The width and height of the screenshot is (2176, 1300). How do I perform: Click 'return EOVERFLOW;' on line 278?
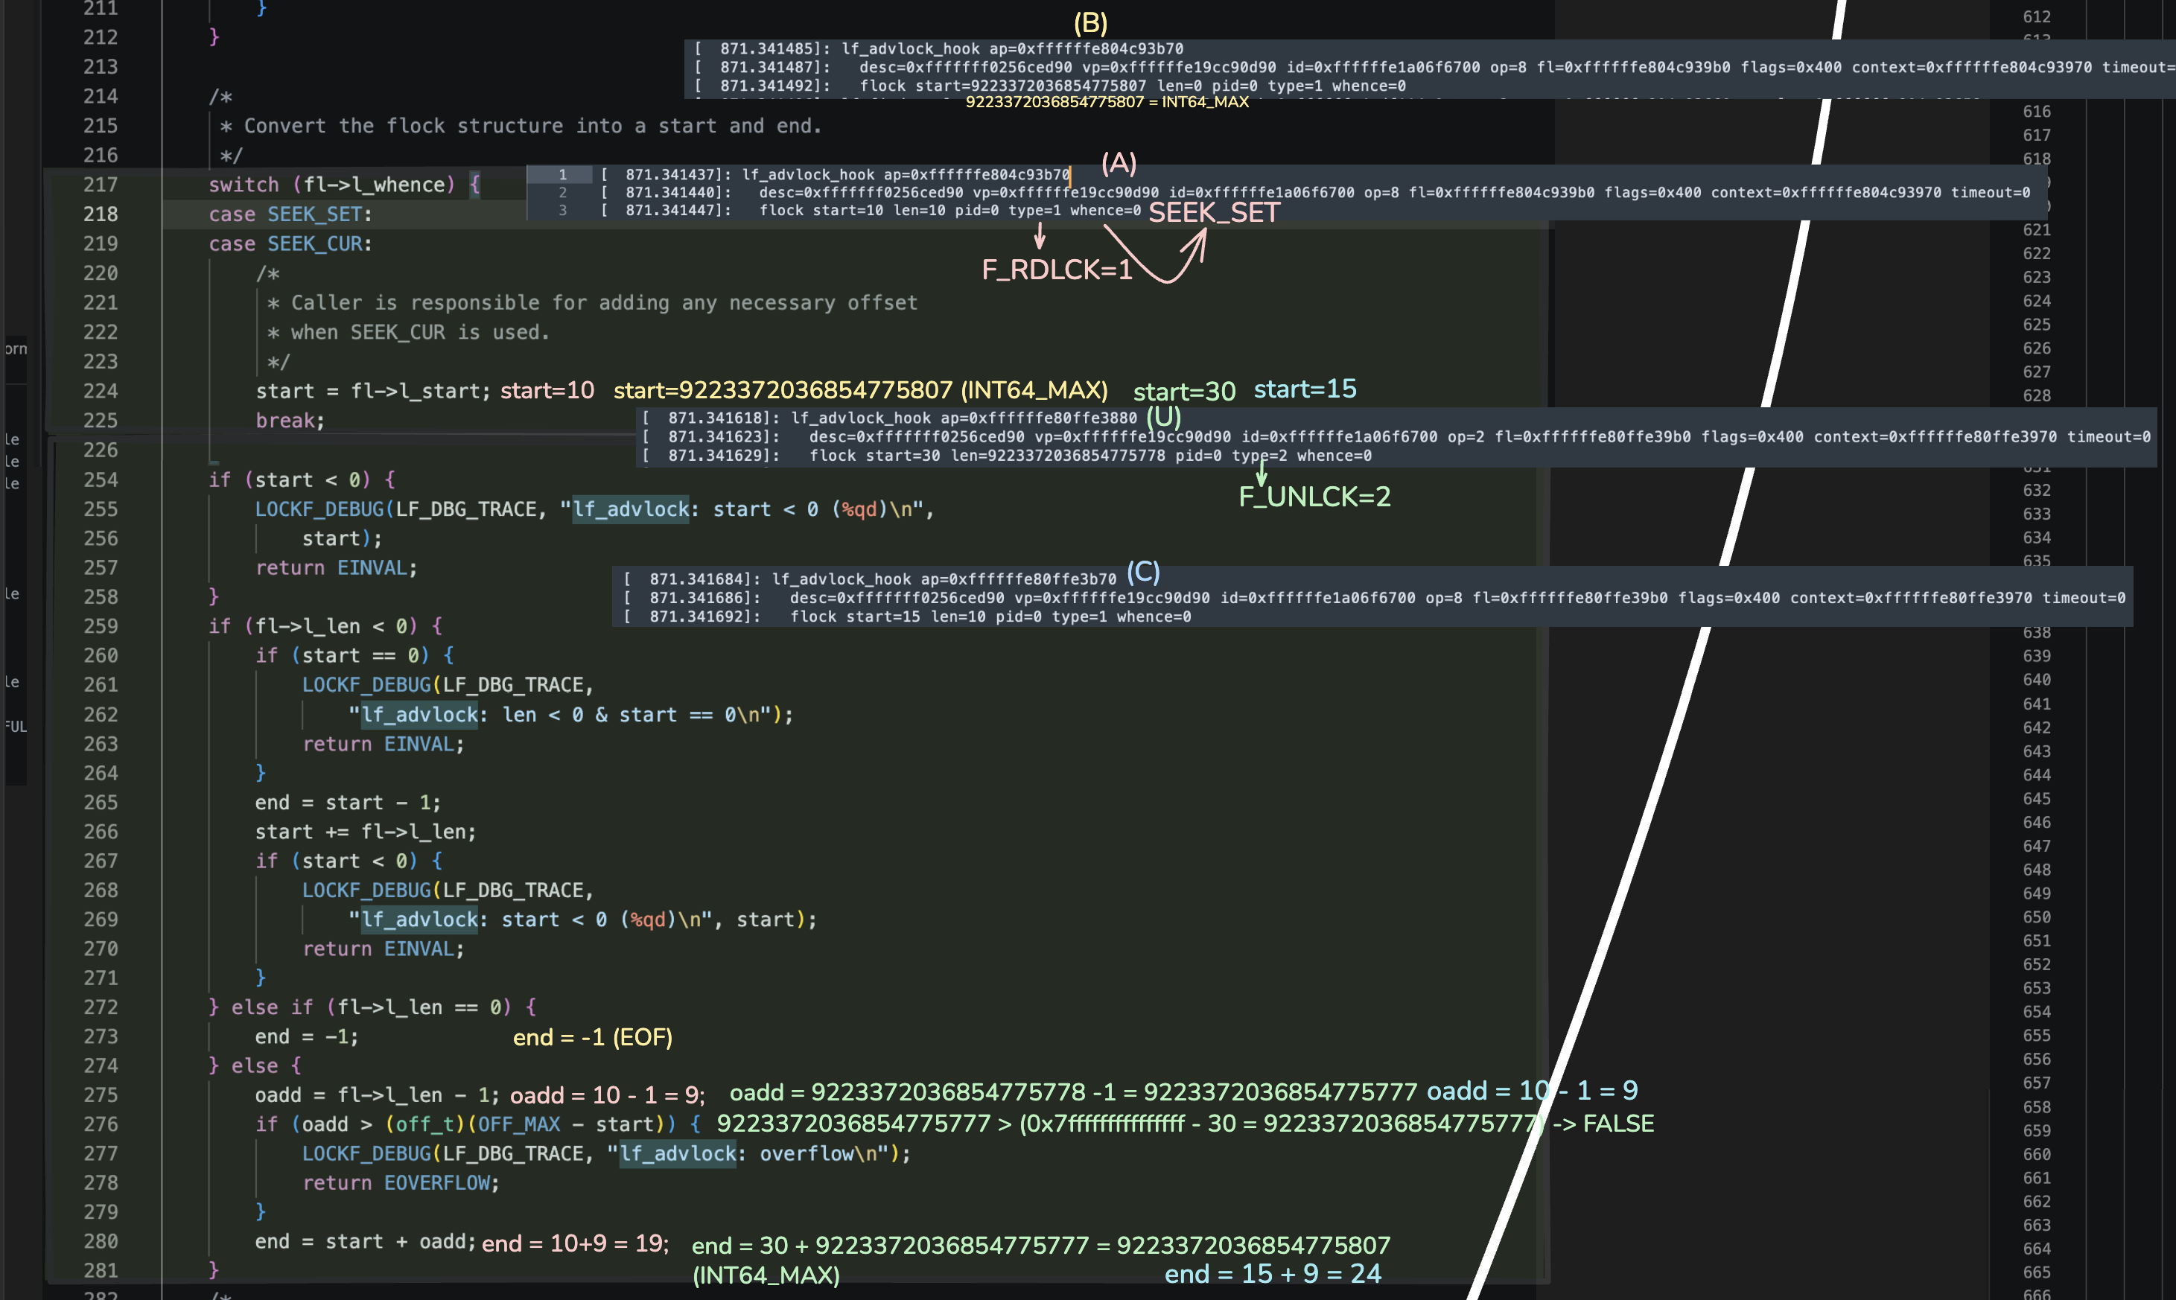(x=401, y=1184)
